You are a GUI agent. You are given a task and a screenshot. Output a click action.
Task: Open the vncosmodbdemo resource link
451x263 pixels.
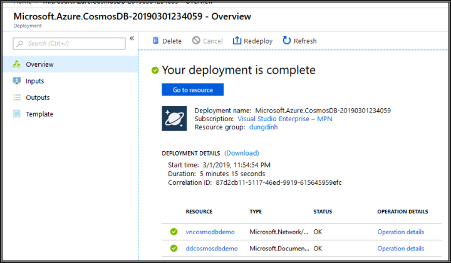tap(210, 232)
